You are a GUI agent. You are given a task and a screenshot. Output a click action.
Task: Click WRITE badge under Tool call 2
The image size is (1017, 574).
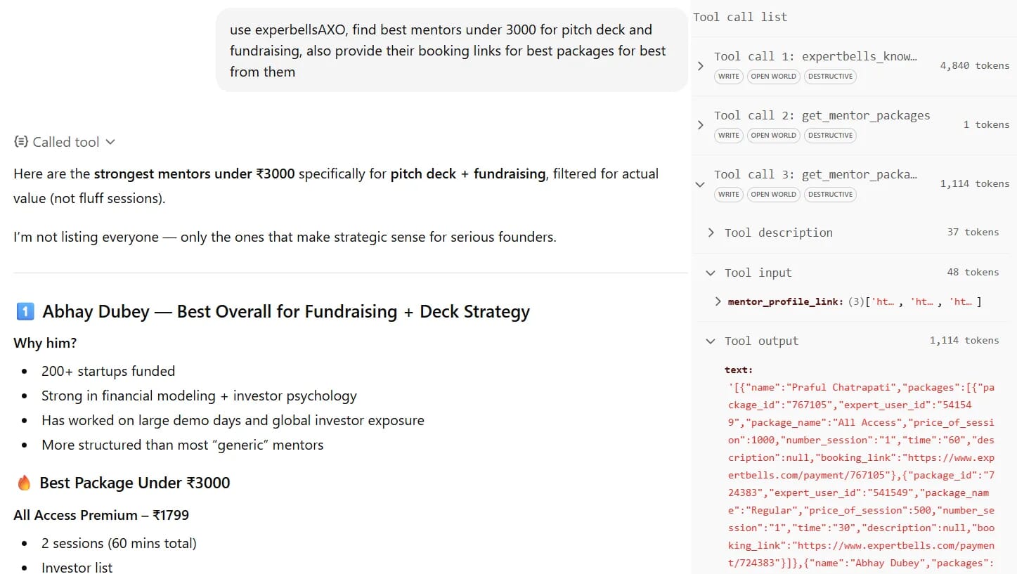728,135
